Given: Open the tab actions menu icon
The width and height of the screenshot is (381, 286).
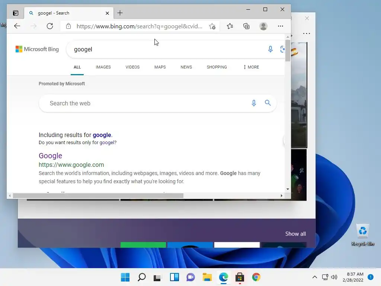Looking at the screenshot, I should pyautogui.click(x=16, y=13).
